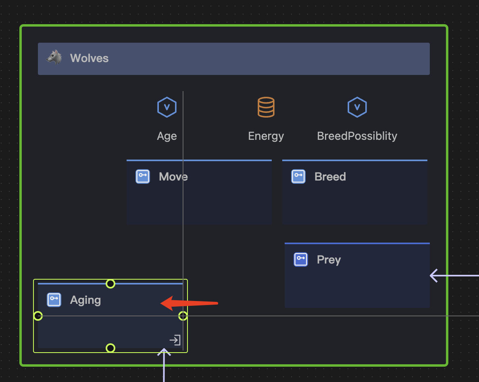Click the top resize handle of Aging
Screen dimensions: 479x382
coord(110,284)
